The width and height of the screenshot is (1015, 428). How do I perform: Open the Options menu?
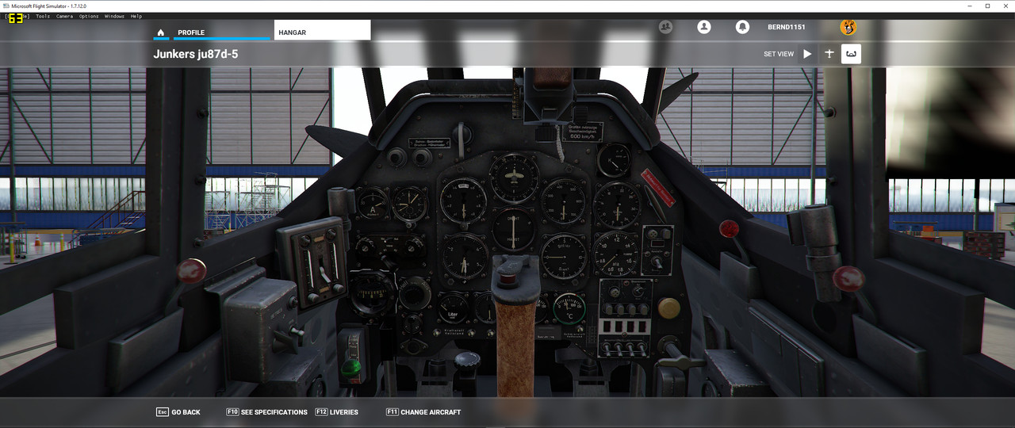click(x=89, y=16)
